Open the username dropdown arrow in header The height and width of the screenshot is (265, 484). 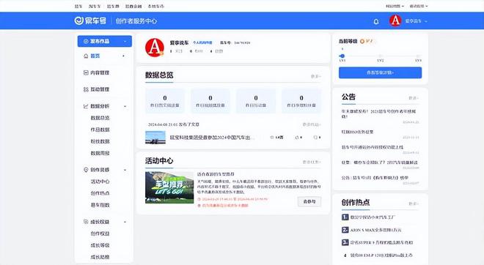426,21
